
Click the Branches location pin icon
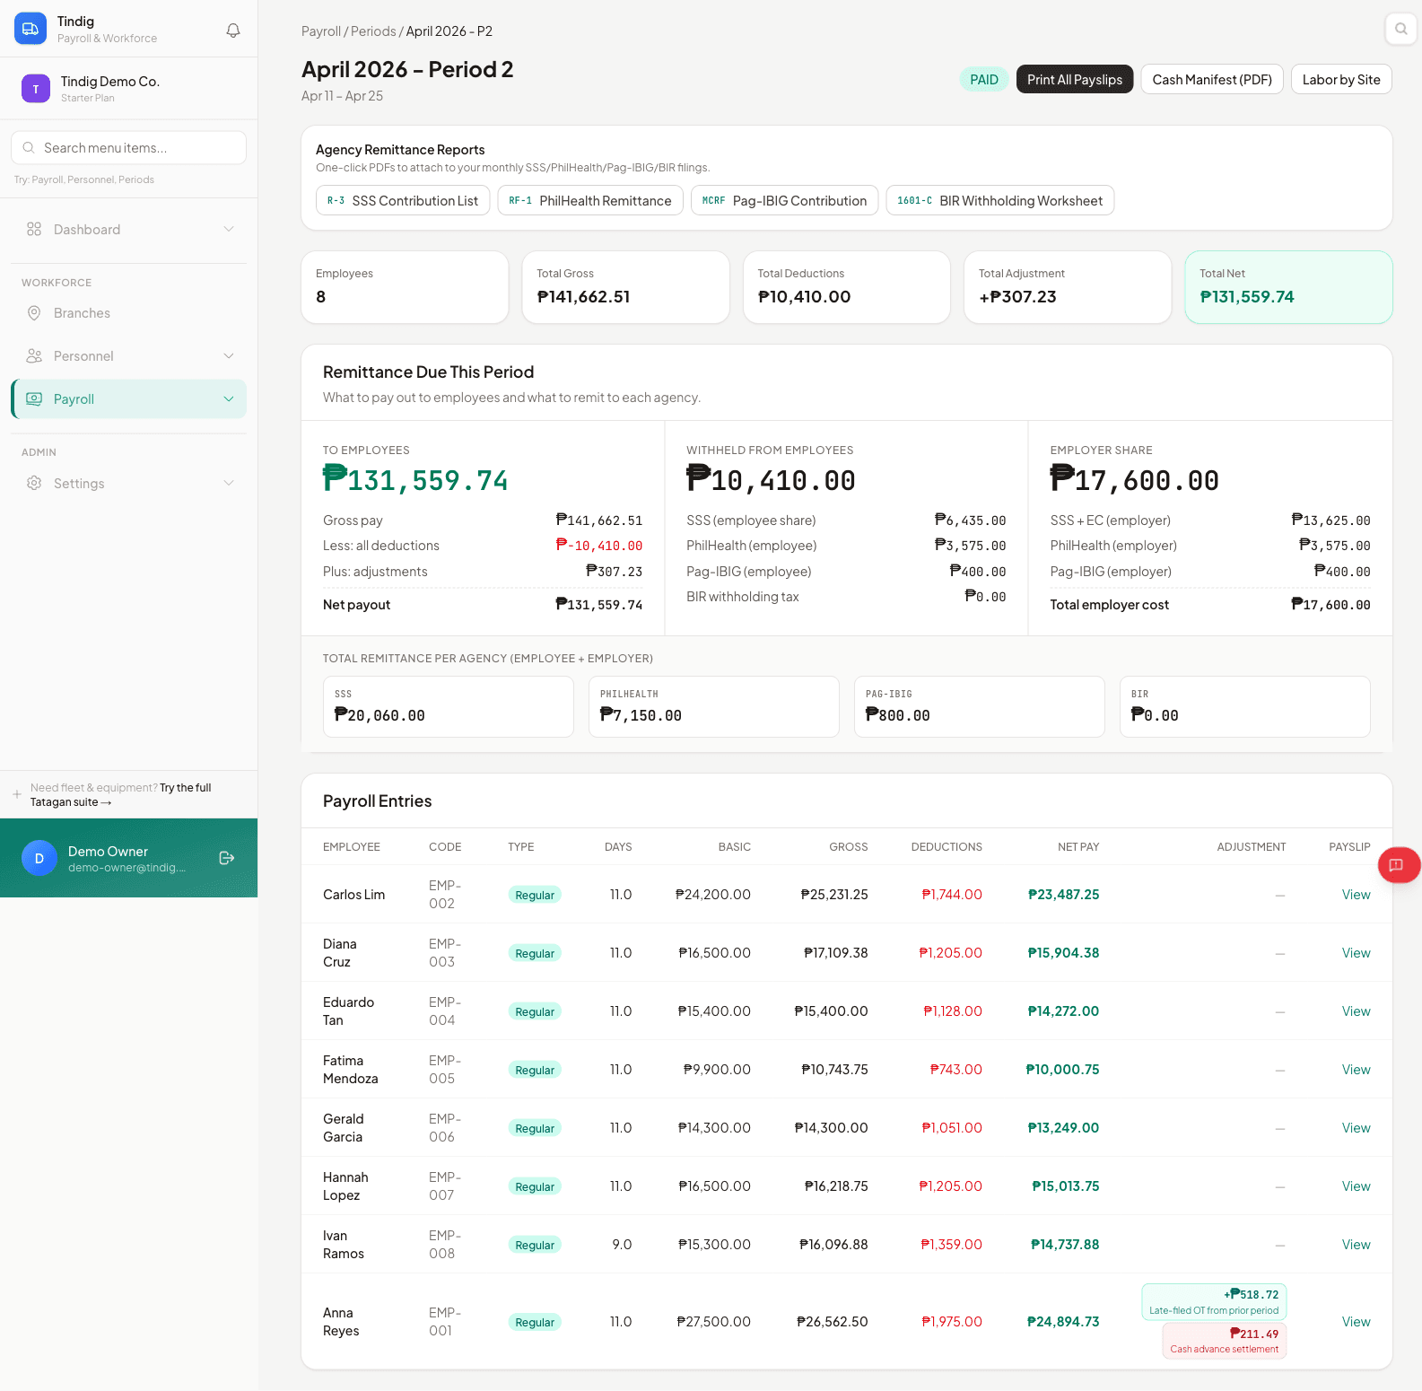[x=34, y=312]
